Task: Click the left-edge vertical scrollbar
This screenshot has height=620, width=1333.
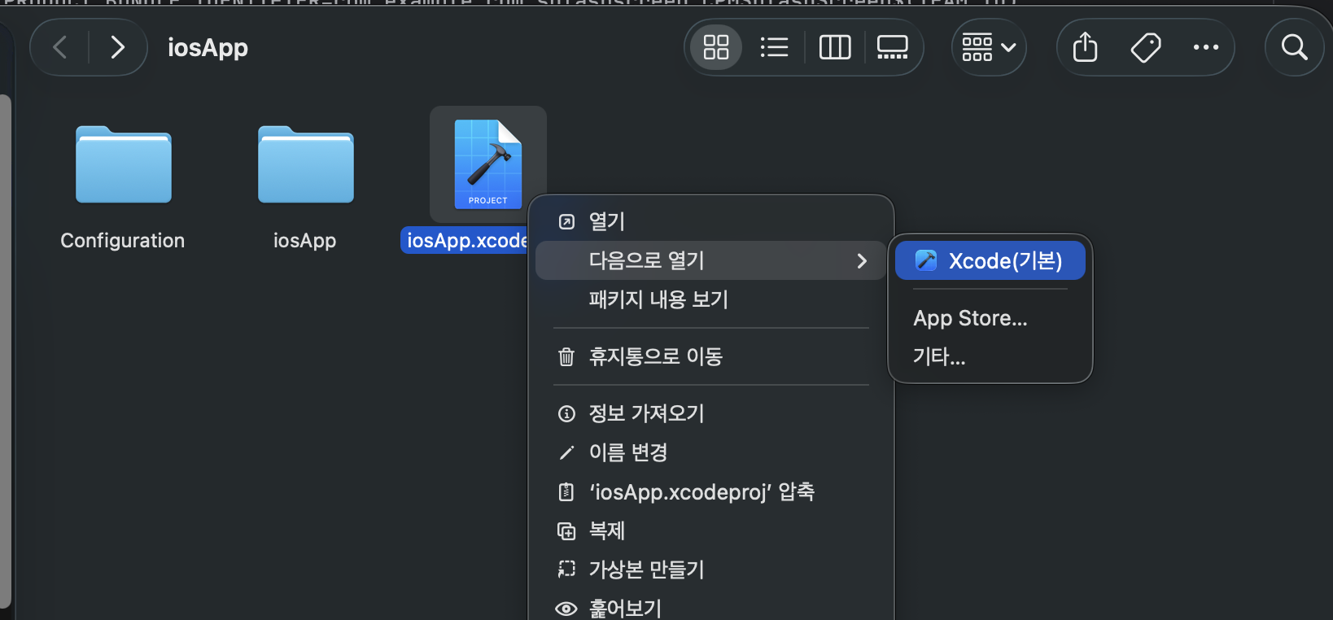Action: [x=6, y=350]
